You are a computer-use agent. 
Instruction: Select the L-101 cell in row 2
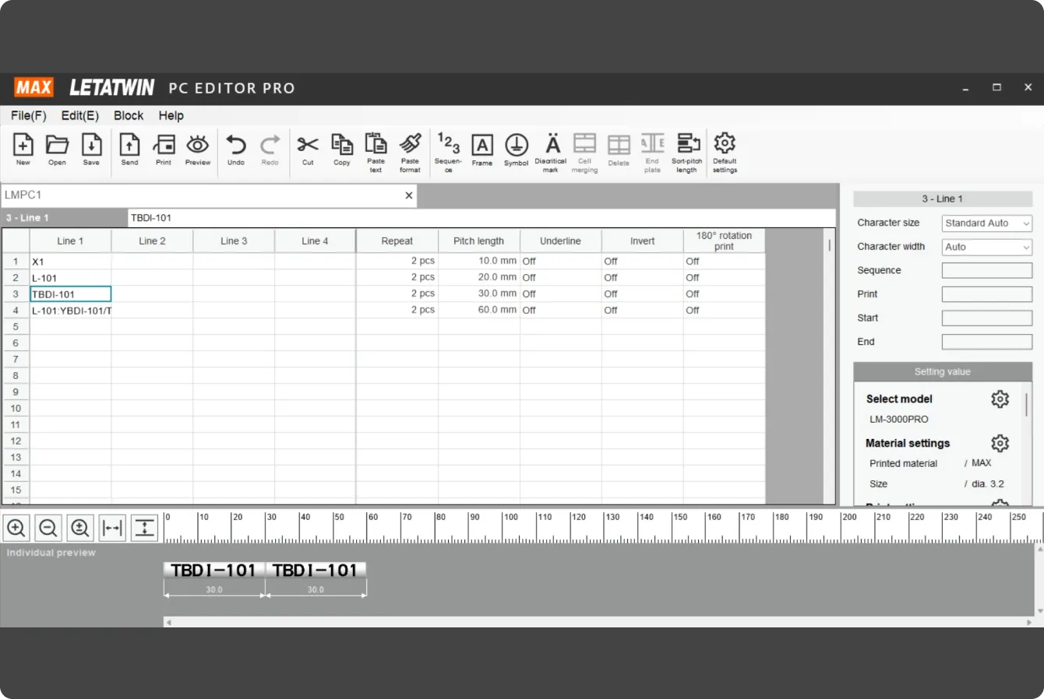pos(71,278)
